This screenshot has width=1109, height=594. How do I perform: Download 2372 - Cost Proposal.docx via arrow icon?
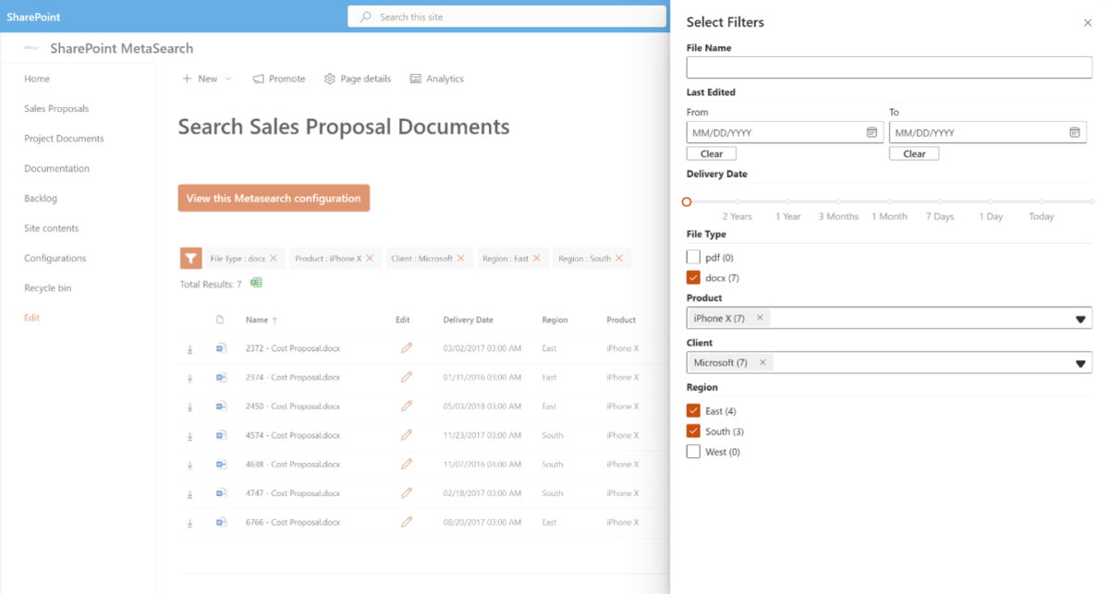pos(189,349)
